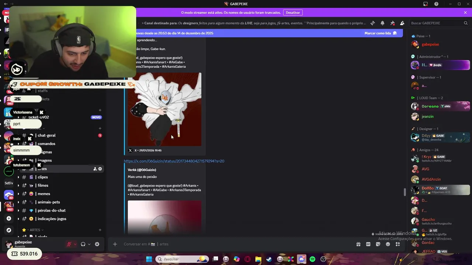
Task: Toggle the member list icon
Action: pos(402,23)
